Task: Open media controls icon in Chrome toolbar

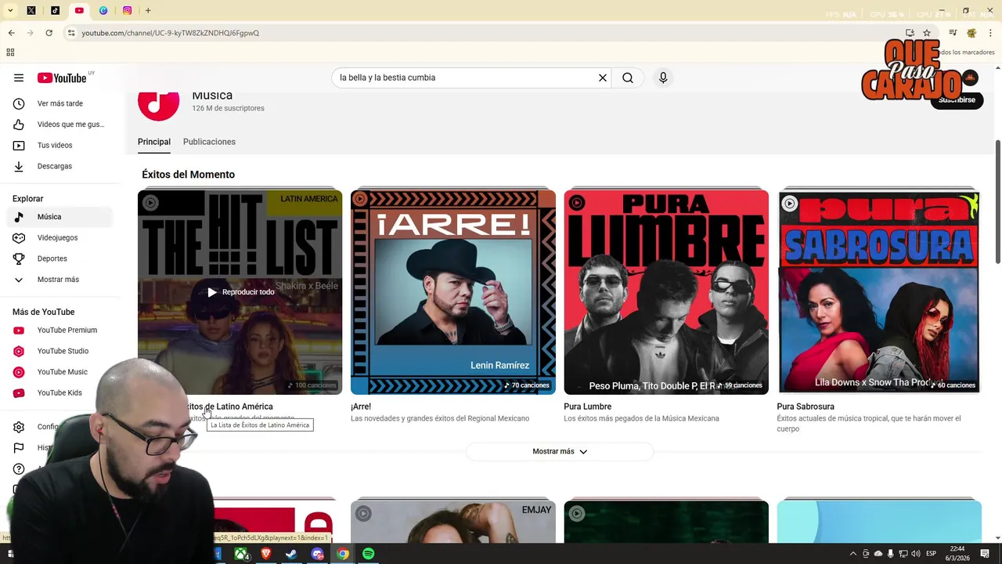Action: [953, 33]
